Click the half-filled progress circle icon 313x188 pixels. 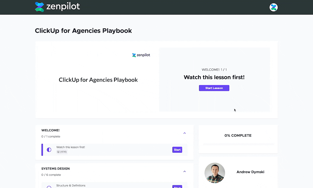(x=49, y=150)
